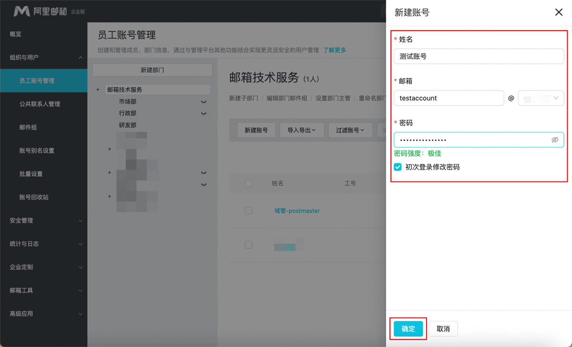572x347 pixels.
Task: Expand the 市场部 department node
Action: pos(203,102)
